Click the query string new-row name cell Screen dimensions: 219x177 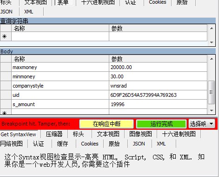(x=60, y=37)
